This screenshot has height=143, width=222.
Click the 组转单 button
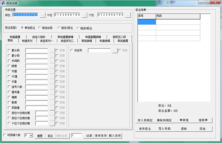tap(203, 120)
